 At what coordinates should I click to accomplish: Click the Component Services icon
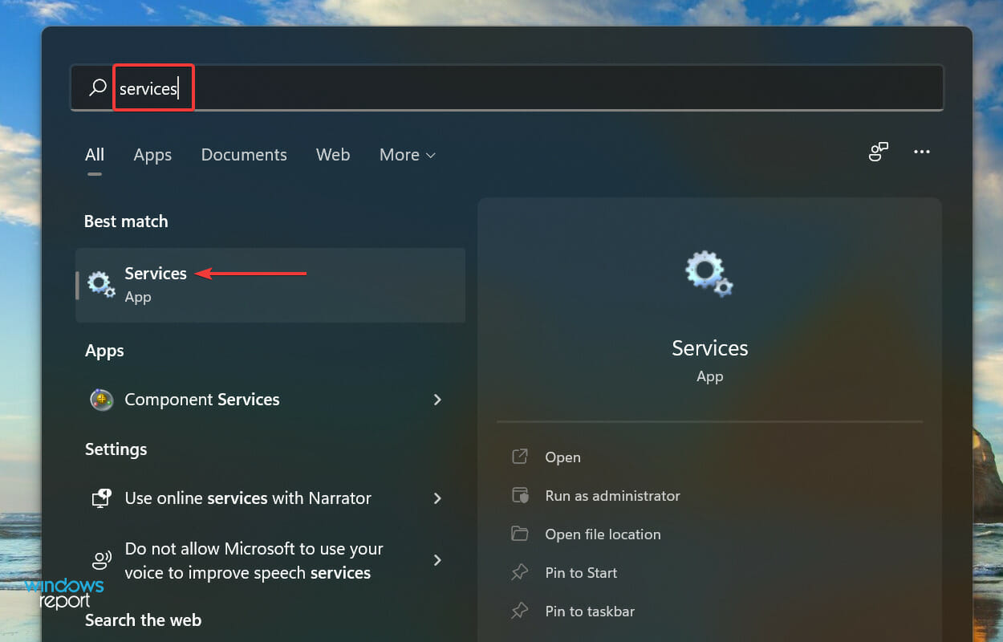pos(101,400)
